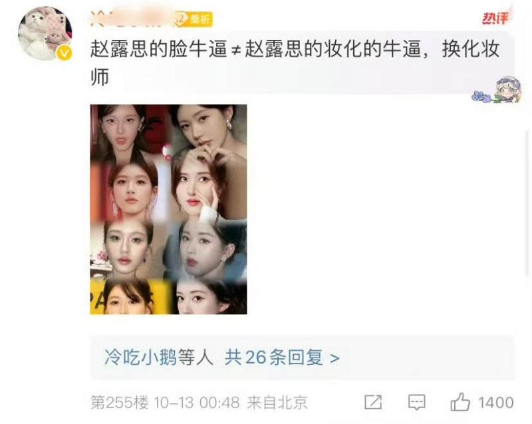Image resolution: width=532 pixels, height=424 pixels.
Task: Open the commenter's cat avatar
Action: click(45, 33)
